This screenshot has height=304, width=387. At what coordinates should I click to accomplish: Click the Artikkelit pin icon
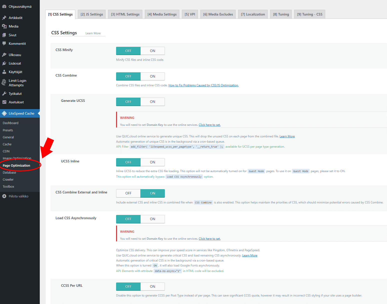pos(4,18)
